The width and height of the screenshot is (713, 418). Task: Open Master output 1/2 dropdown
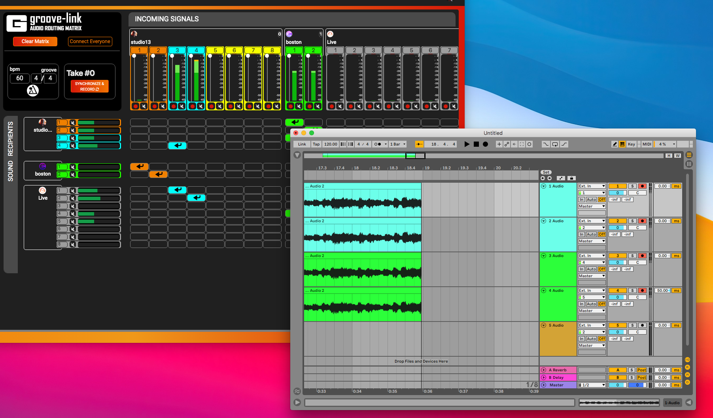pos(592,385)
